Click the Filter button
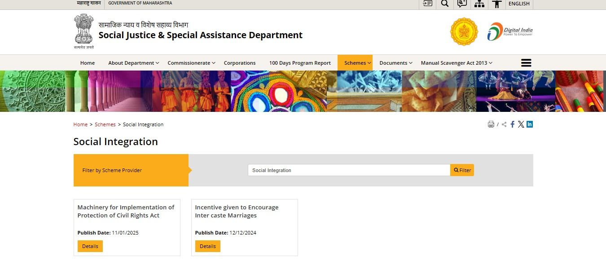Image resolution: width=606 pixels, height=279 pixels. (462, 170)
